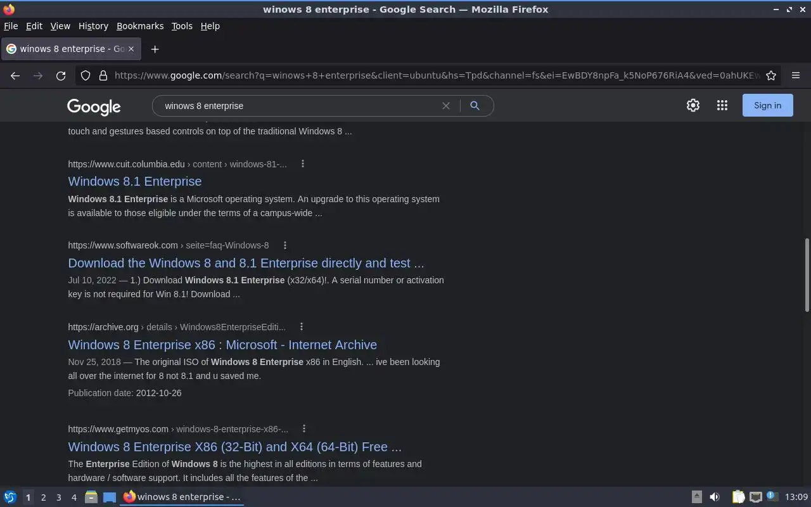This screenshot has width=811, height=507.
Task: Show site security padlock info
Action: pyautogui.click(x=103, y=75)
